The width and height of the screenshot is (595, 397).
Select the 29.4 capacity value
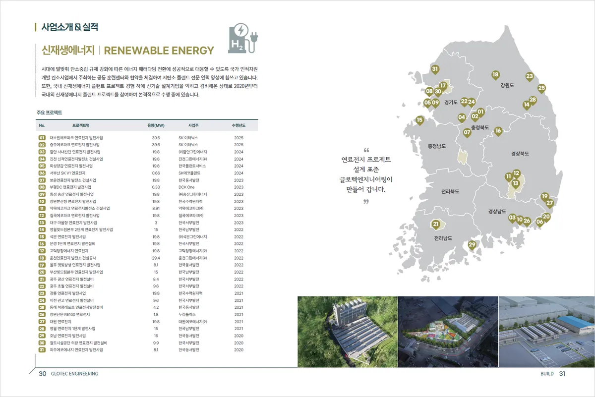[156, 258]
